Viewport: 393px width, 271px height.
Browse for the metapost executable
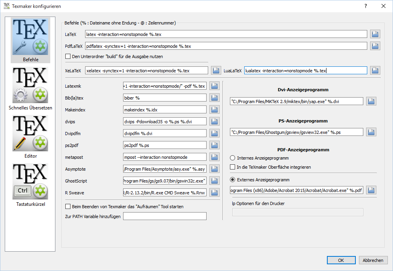click(x=214, y=157)
